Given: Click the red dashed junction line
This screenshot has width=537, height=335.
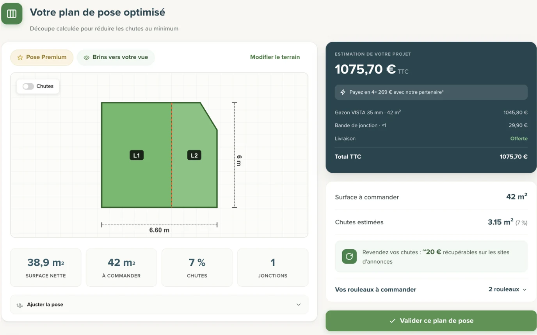Looking at the screenshot, I should click(172, 155).
